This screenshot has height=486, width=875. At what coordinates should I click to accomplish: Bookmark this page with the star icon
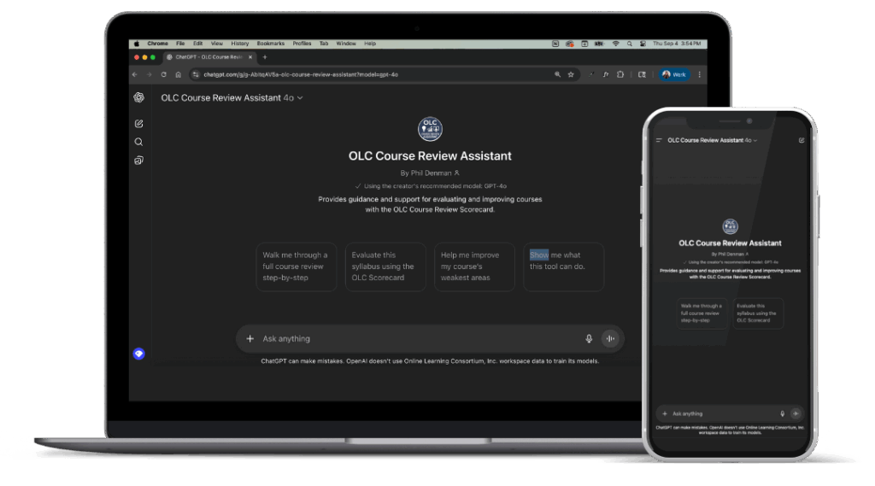click(x=571, y=74)
